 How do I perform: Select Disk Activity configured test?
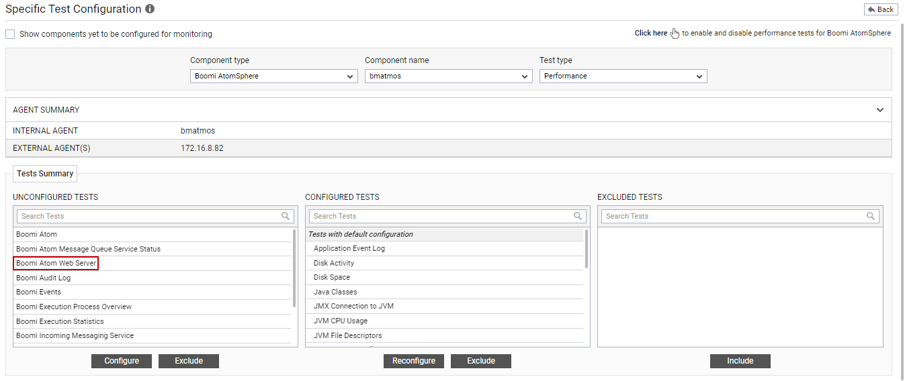coord(445,264)
